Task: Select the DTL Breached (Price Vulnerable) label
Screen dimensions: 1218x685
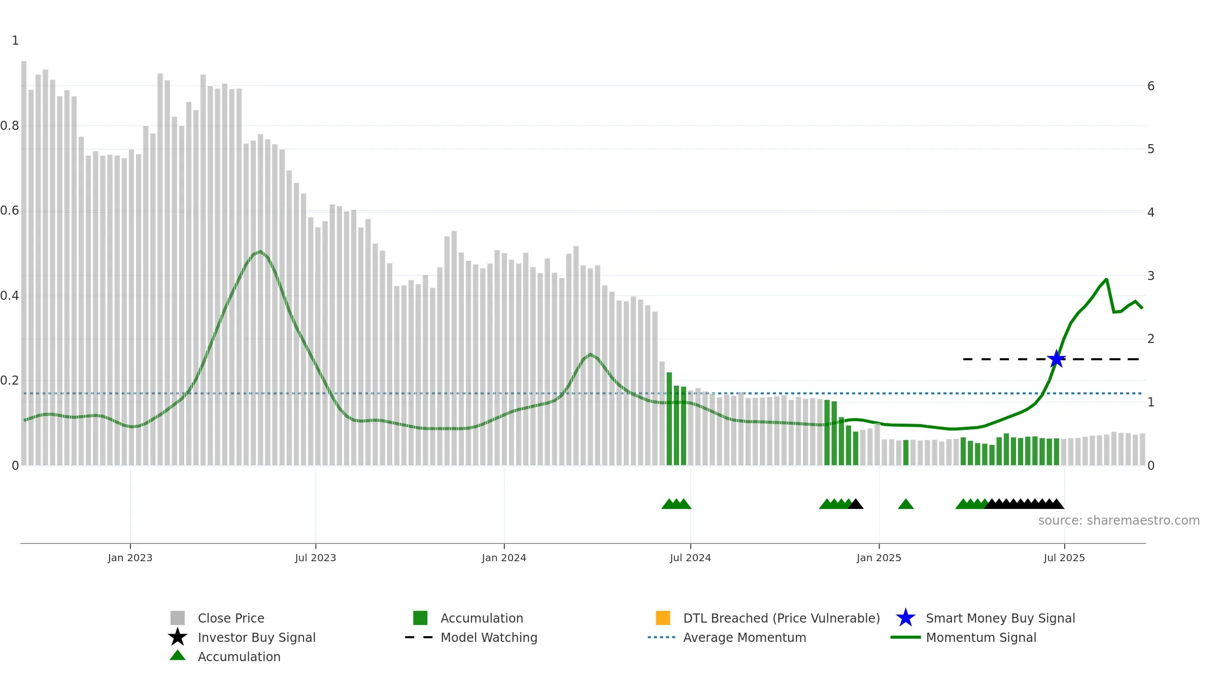Action: click(x=782, y=618)
